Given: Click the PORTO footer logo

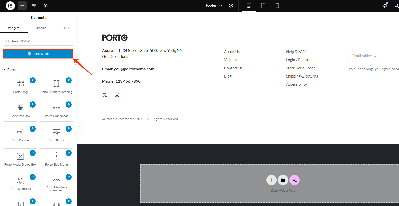Looking at the screenshot, I should point(115,38).
